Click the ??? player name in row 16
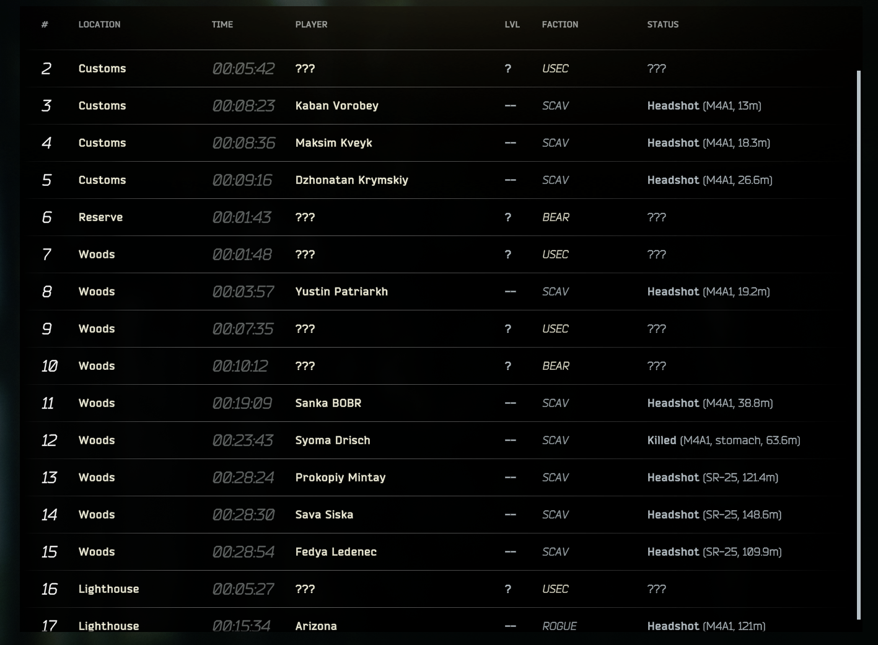Image resolution: width=878 pixels, height=645 pixels. pyautogui.click(x=305, y=589)
